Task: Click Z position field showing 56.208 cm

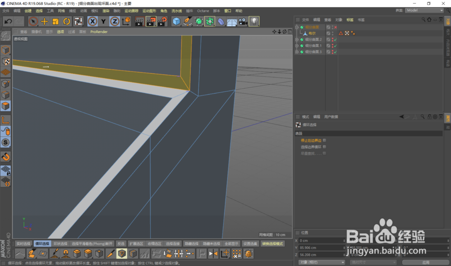Action: [322, 255]
